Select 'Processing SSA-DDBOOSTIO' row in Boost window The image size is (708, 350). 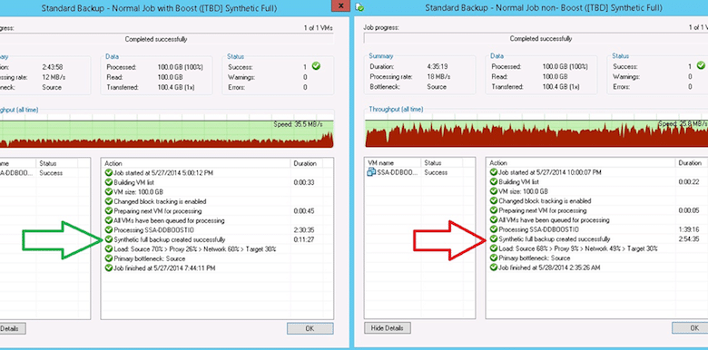click(217, 230)
